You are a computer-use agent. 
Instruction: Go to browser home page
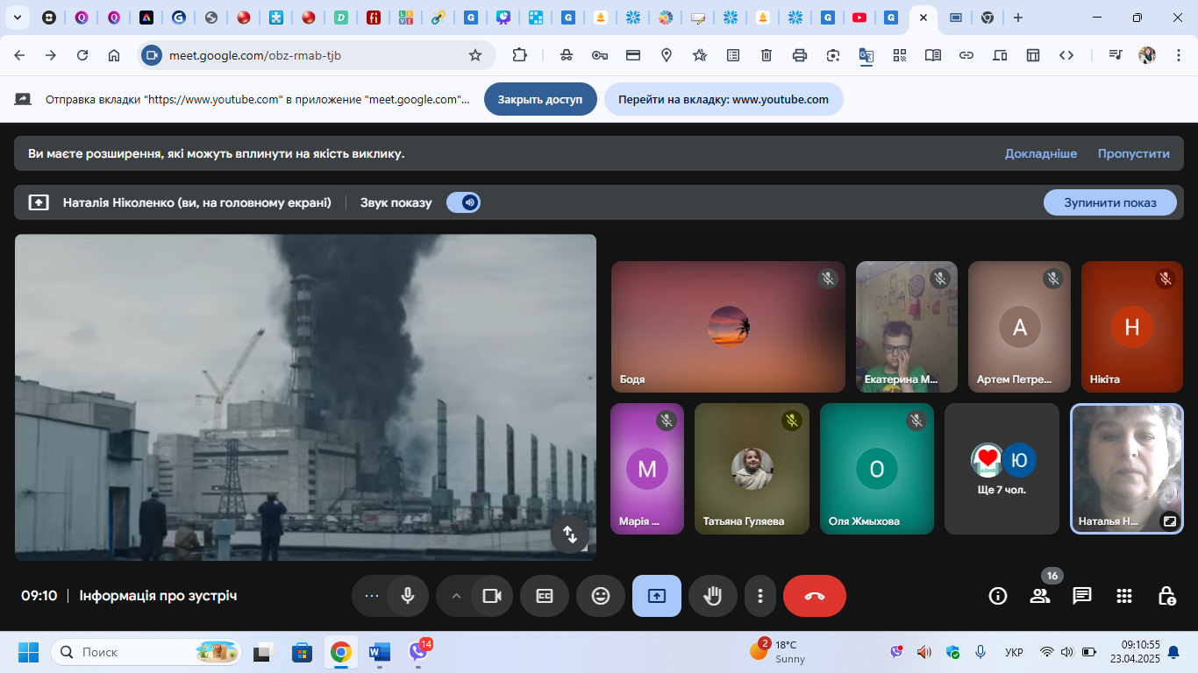114,55
